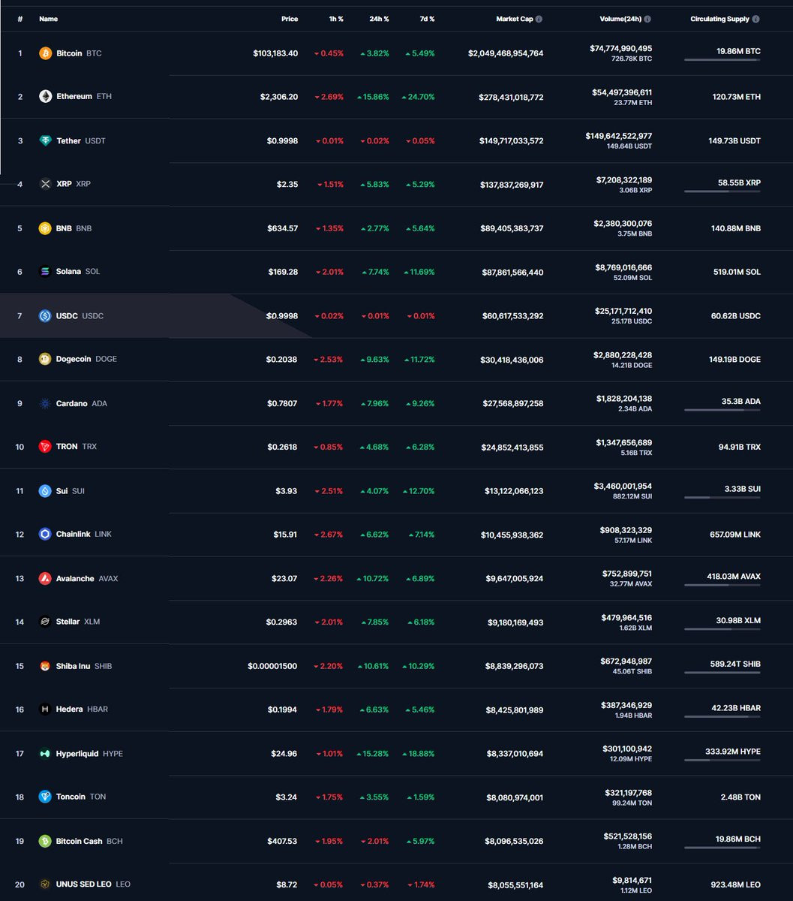This screenshot has height=901, width=793.
Task: Click TRON circulating supply 94.91B TRX
Action: [740, 447]
